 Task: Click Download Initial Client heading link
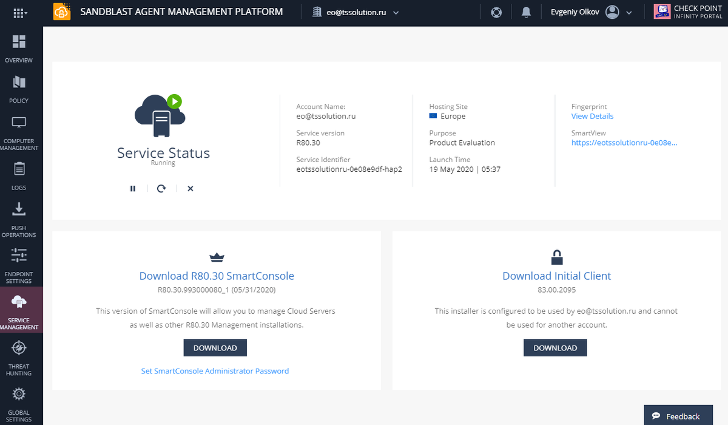click(557, 276)
